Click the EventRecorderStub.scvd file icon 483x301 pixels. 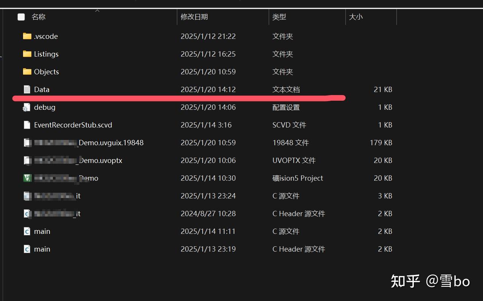pos(27,125)
